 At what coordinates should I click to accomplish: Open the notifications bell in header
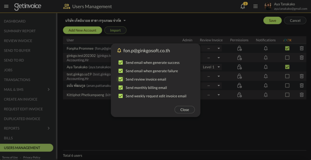243,7
